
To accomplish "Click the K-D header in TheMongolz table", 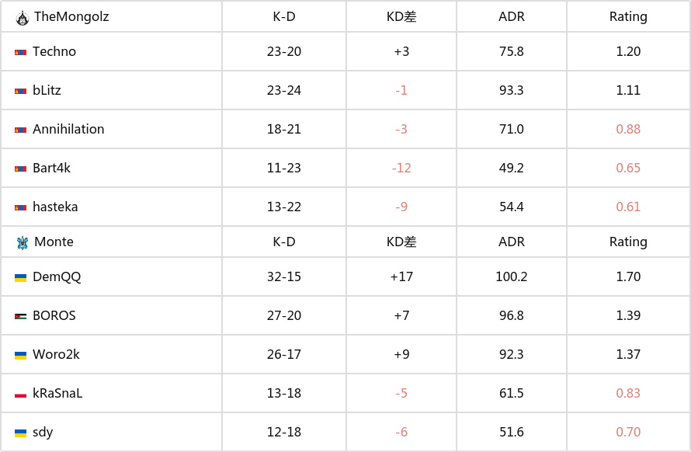I will click(x=284, y=17).
